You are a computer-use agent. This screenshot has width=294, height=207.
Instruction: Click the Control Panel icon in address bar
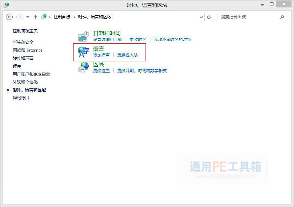coord(45,17)
